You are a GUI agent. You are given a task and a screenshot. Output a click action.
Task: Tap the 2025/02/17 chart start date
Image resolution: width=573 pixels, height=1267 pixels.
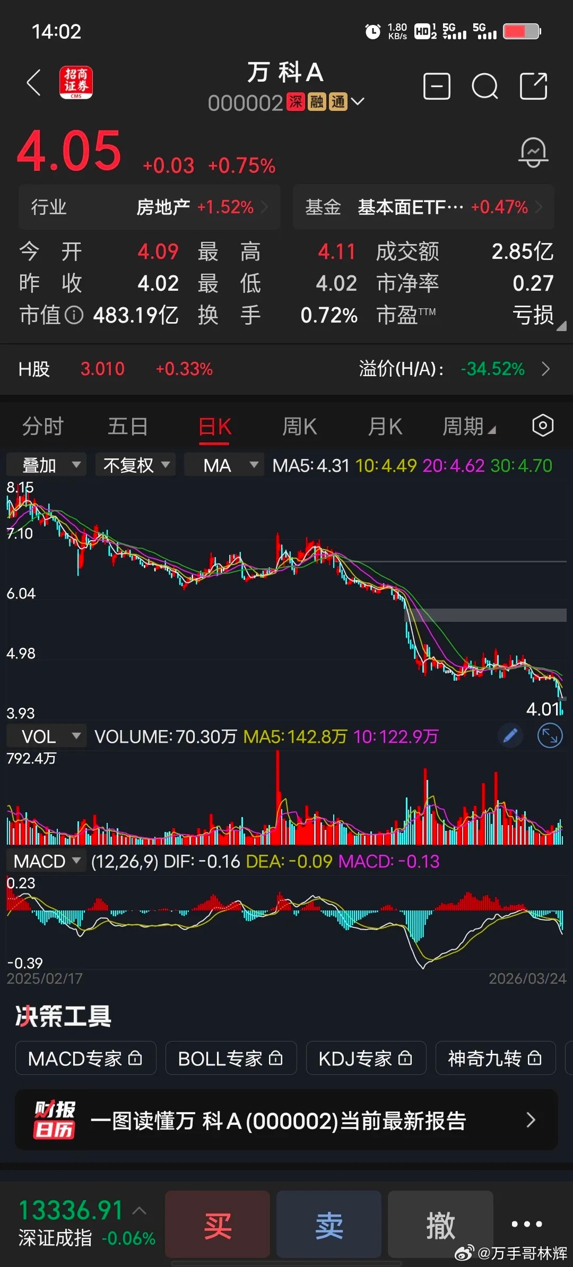pyautogui.click(x=45, y=978)
